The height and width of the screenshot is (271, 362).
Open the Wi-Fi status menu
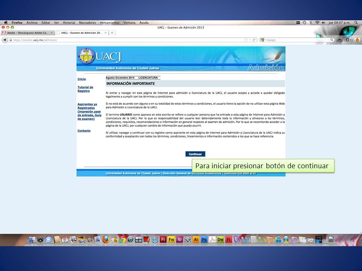pos(317,23)
